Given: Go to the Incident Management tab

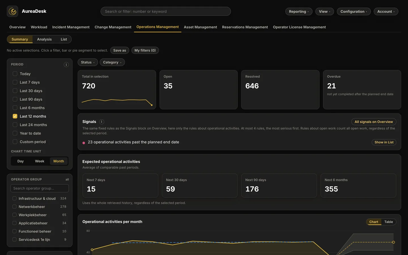Looking at the screenshot, I should pos(71,27).
